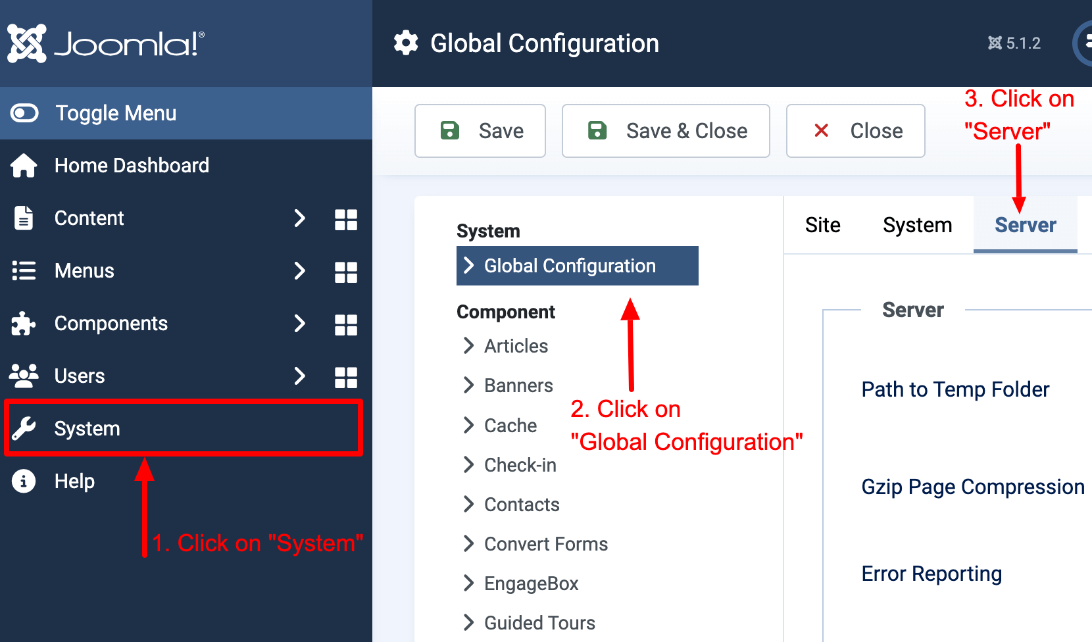This screenshot has width=1092, height=642.
Task: Click the Components sidebar menu label
Action: (111, 323)
